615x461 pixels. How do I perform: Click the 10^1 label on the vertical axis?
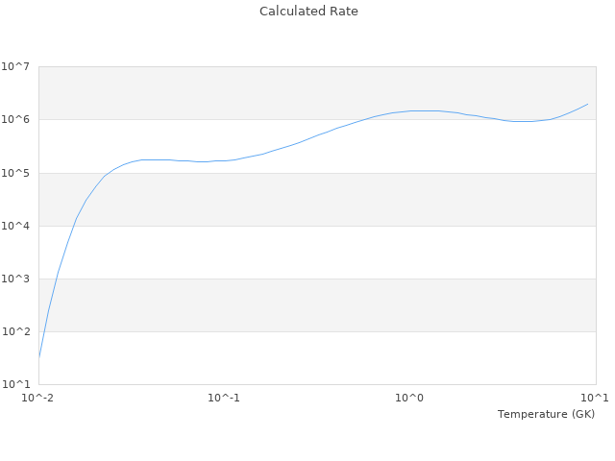click(x=15, y=384)
